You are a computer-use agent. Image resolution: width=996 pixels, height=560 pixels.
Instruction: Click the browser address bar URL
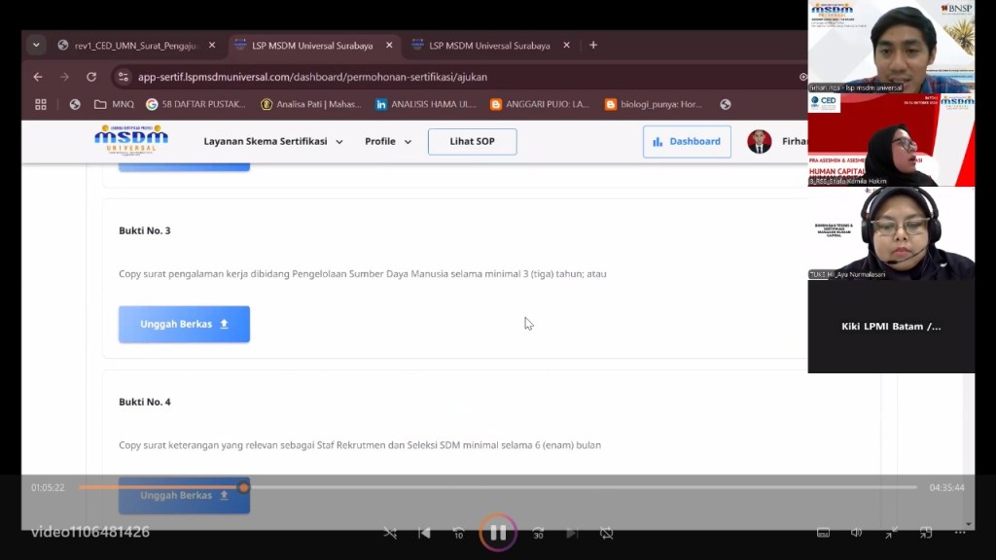(x=312, y=77)
